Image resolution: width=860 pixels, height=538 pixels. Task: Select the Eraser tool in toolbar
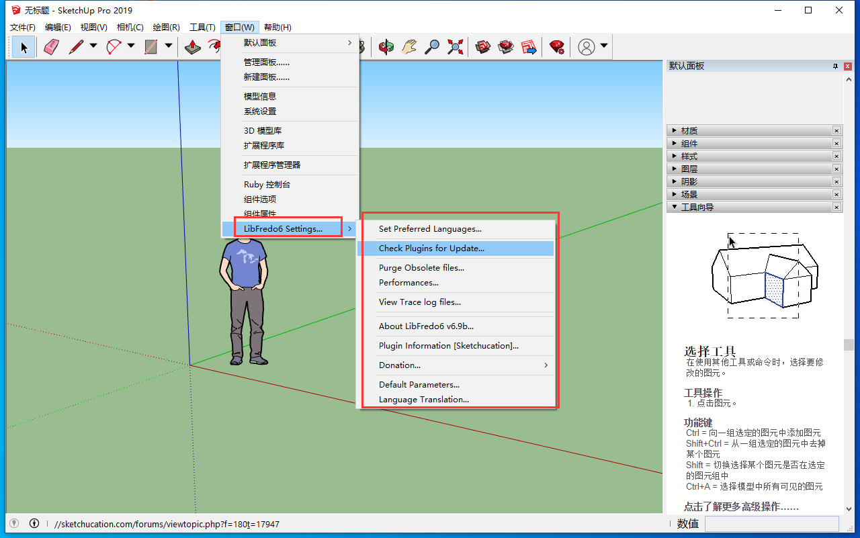(52, 46)
